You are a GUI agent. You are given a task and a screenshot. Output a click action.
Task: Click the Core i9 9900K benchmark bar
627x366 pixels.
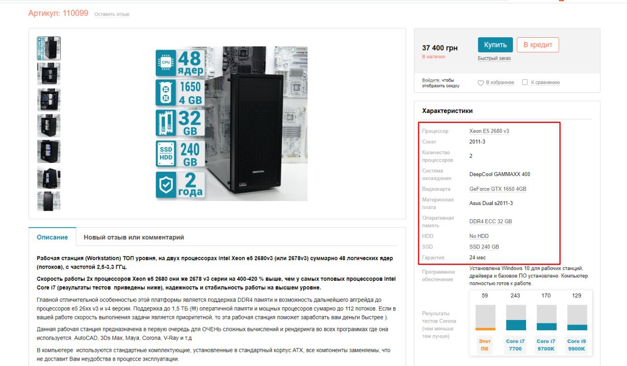click(577, 318)
